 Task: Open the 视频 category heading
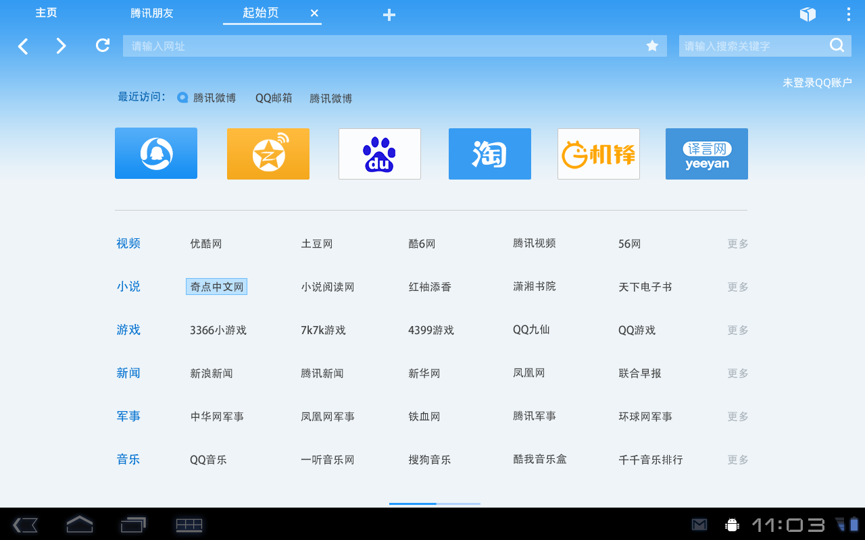coord(128,244)
